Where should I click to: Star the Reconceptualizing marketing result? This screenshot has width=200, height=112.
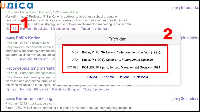8,89
